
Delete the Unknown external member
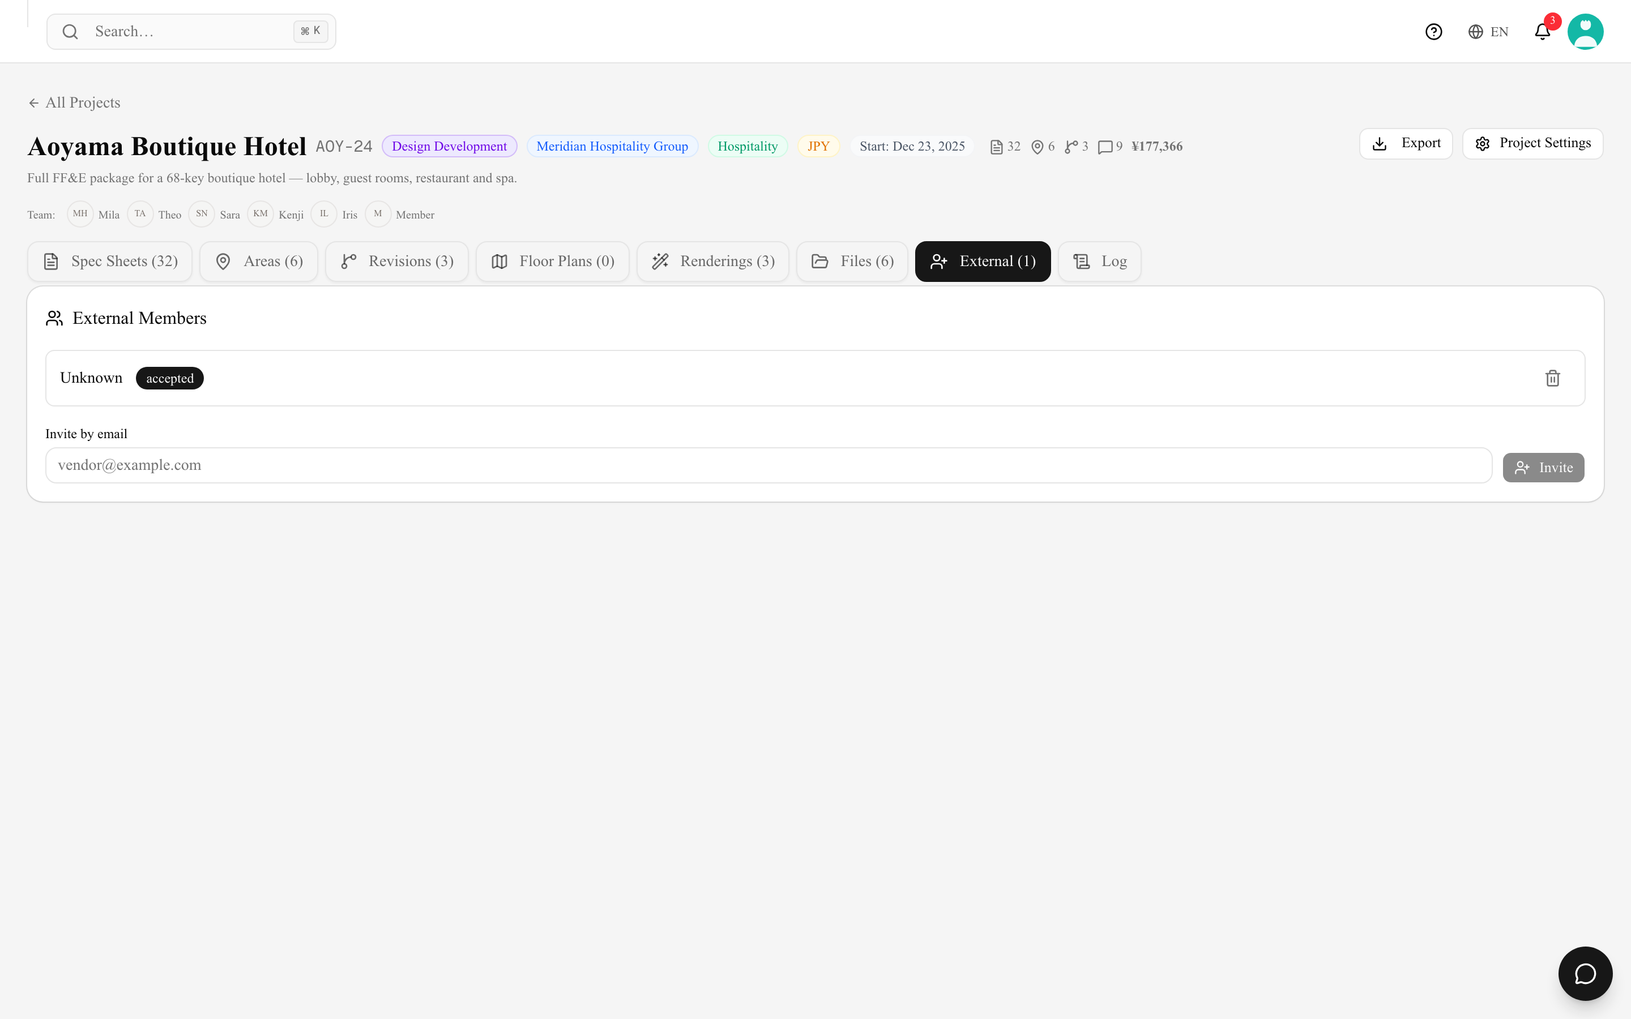pyautogui.click(x=1553, y=378)
